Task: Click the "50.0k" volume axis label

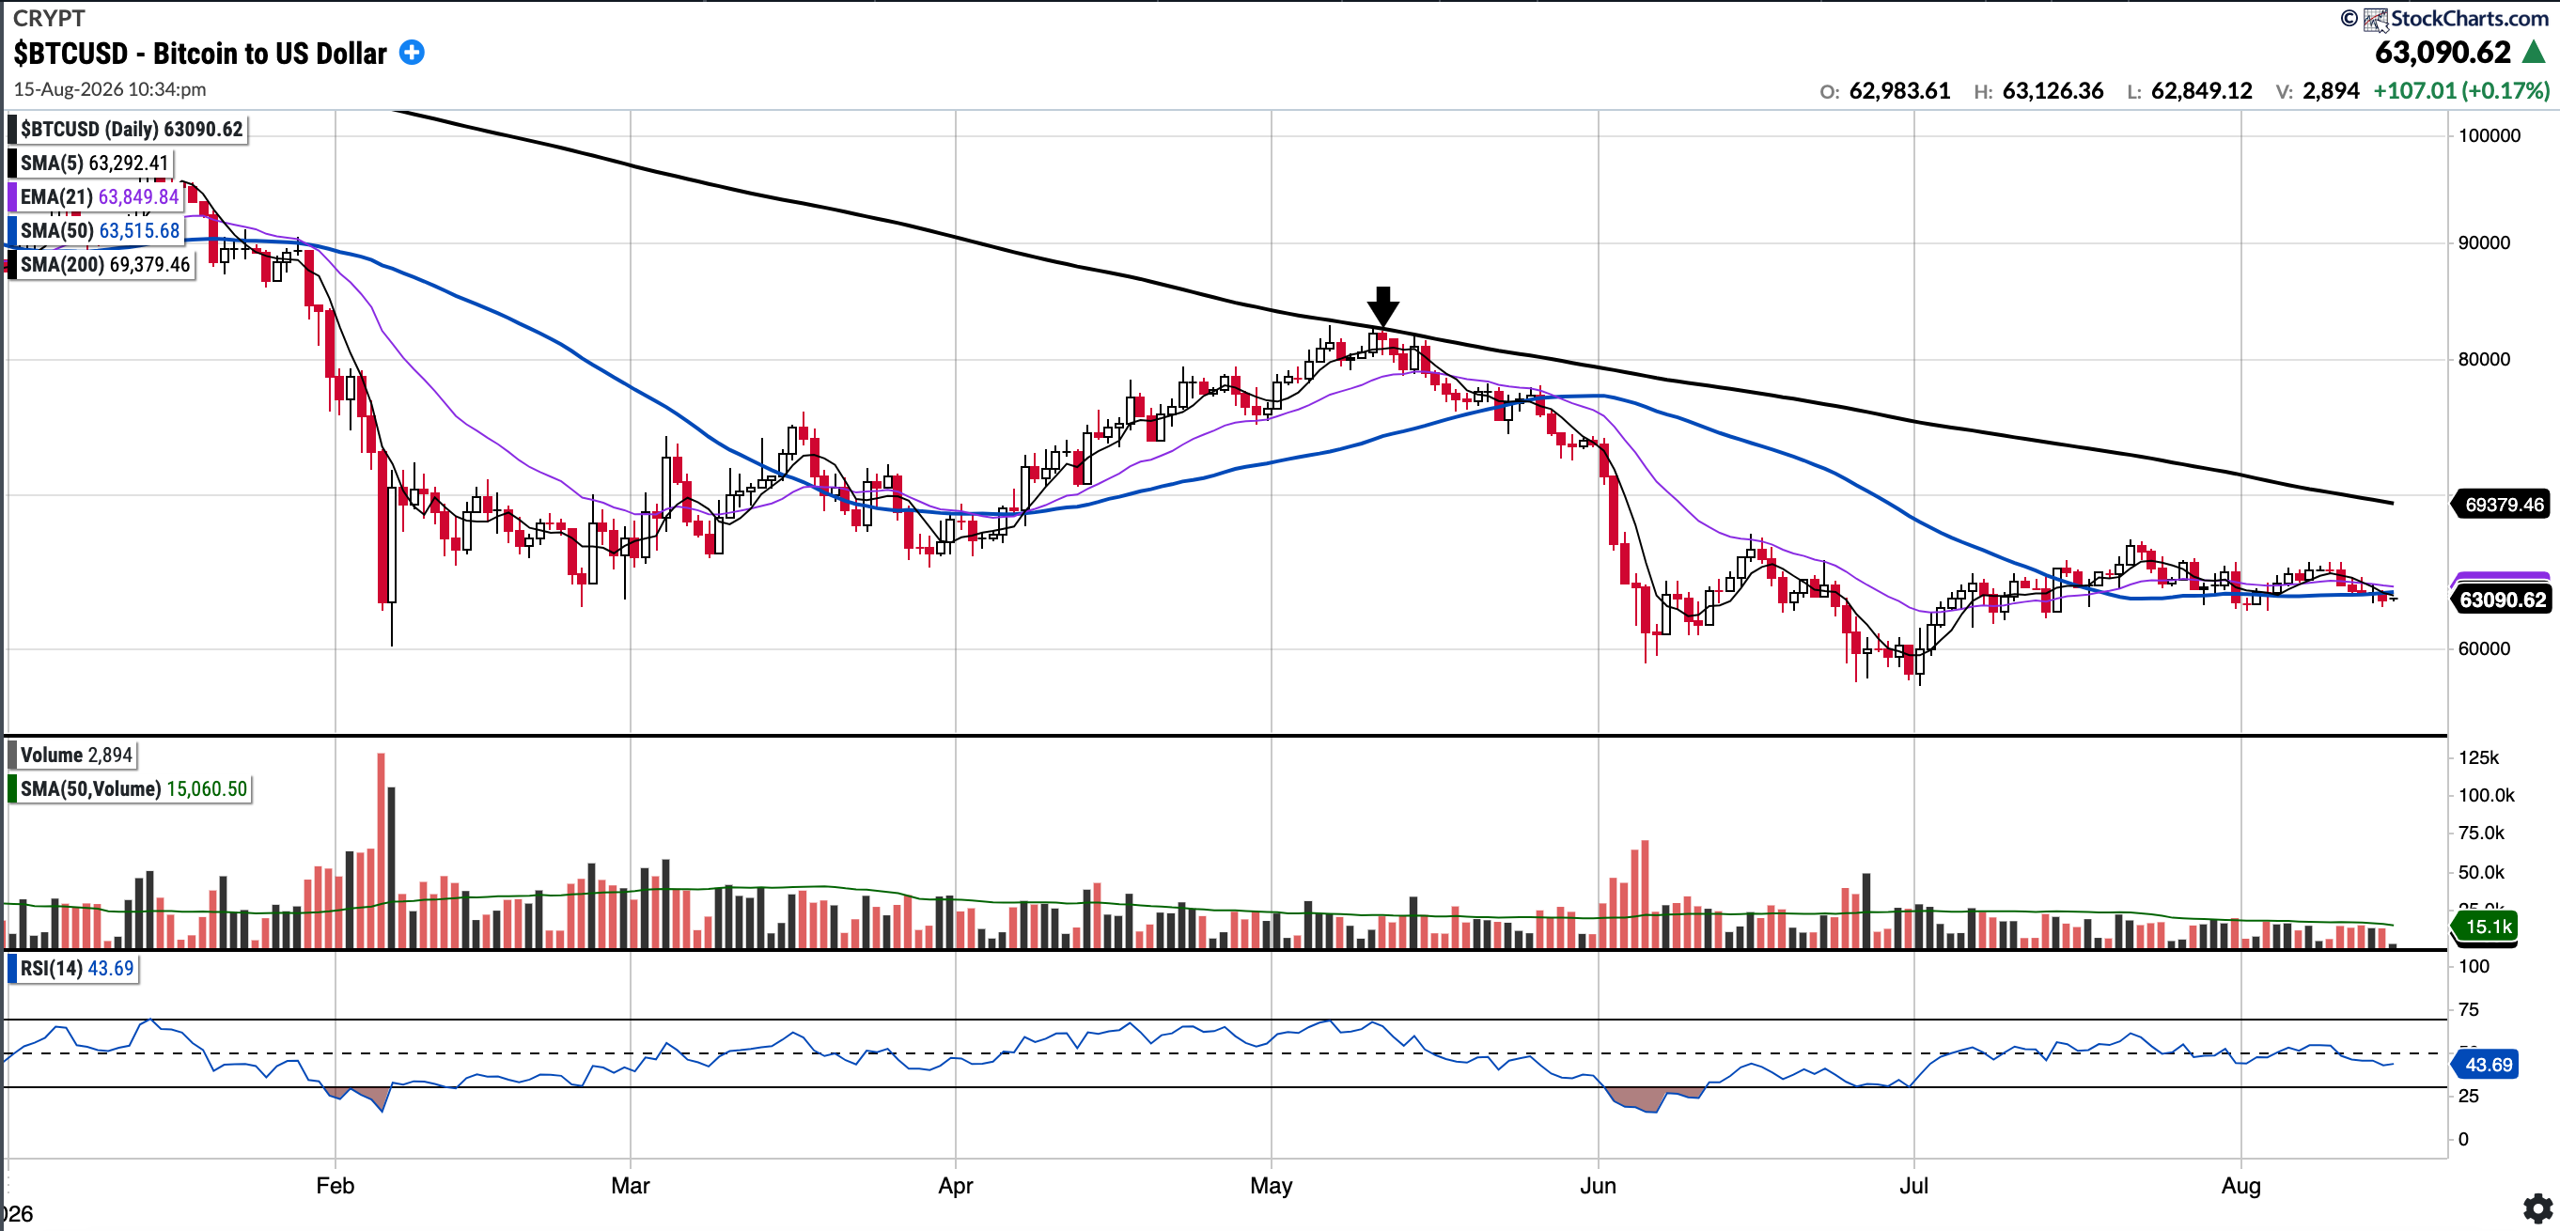Action: (x=2480, y=872)
